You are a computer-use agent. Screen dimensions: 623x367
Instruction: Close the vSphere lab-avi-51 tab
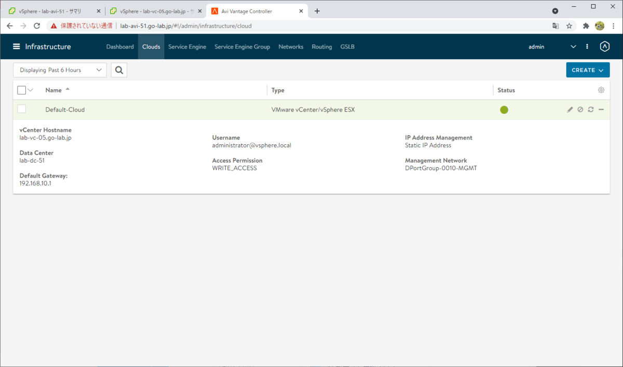point(98,11)
